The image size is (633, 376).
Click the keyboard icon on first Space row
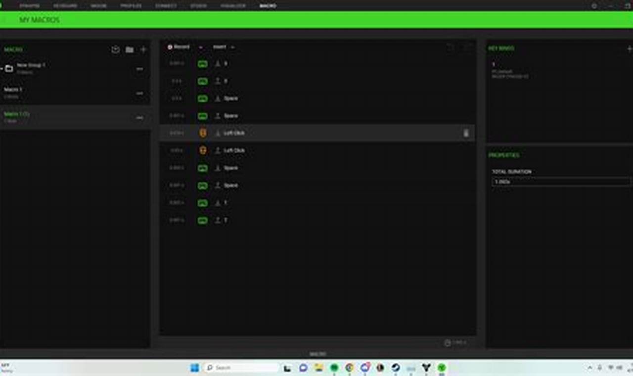[203, 98]
